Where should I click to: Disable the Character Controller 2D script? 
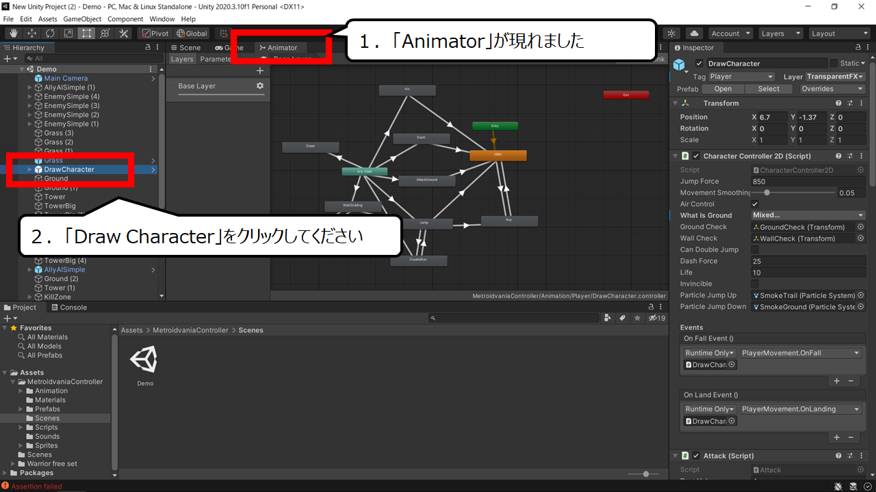point(696,156)
